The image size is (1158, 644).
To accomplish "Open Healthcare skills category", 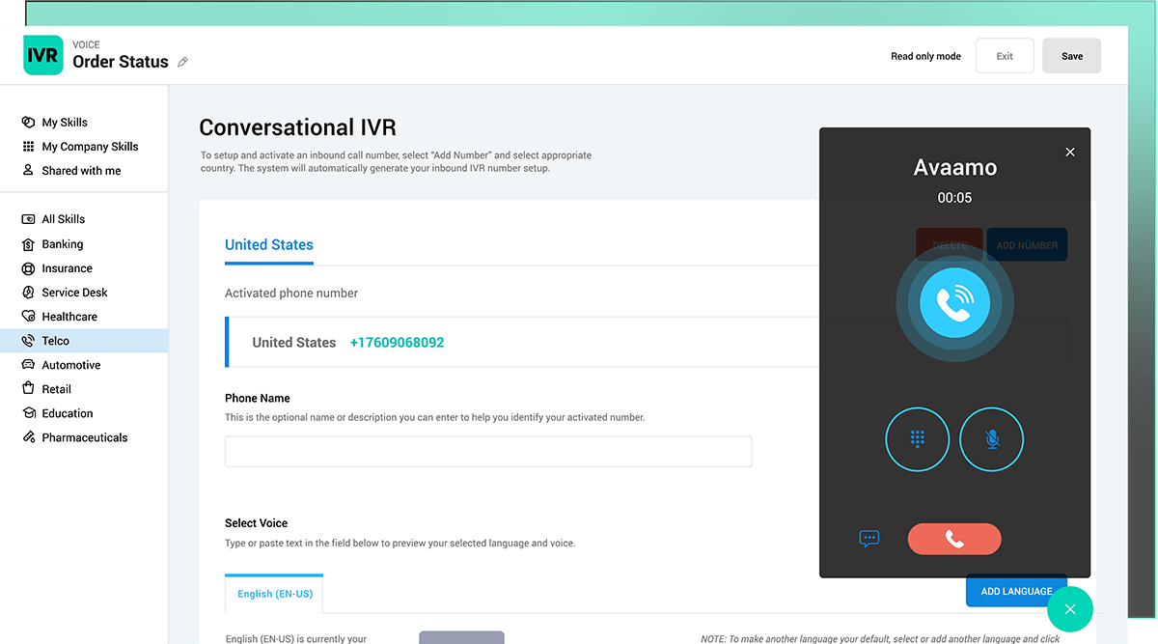I will coord(69,317).
